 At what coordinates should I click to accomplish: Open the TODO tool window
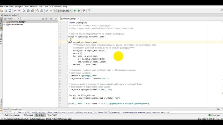coord(53,115)
